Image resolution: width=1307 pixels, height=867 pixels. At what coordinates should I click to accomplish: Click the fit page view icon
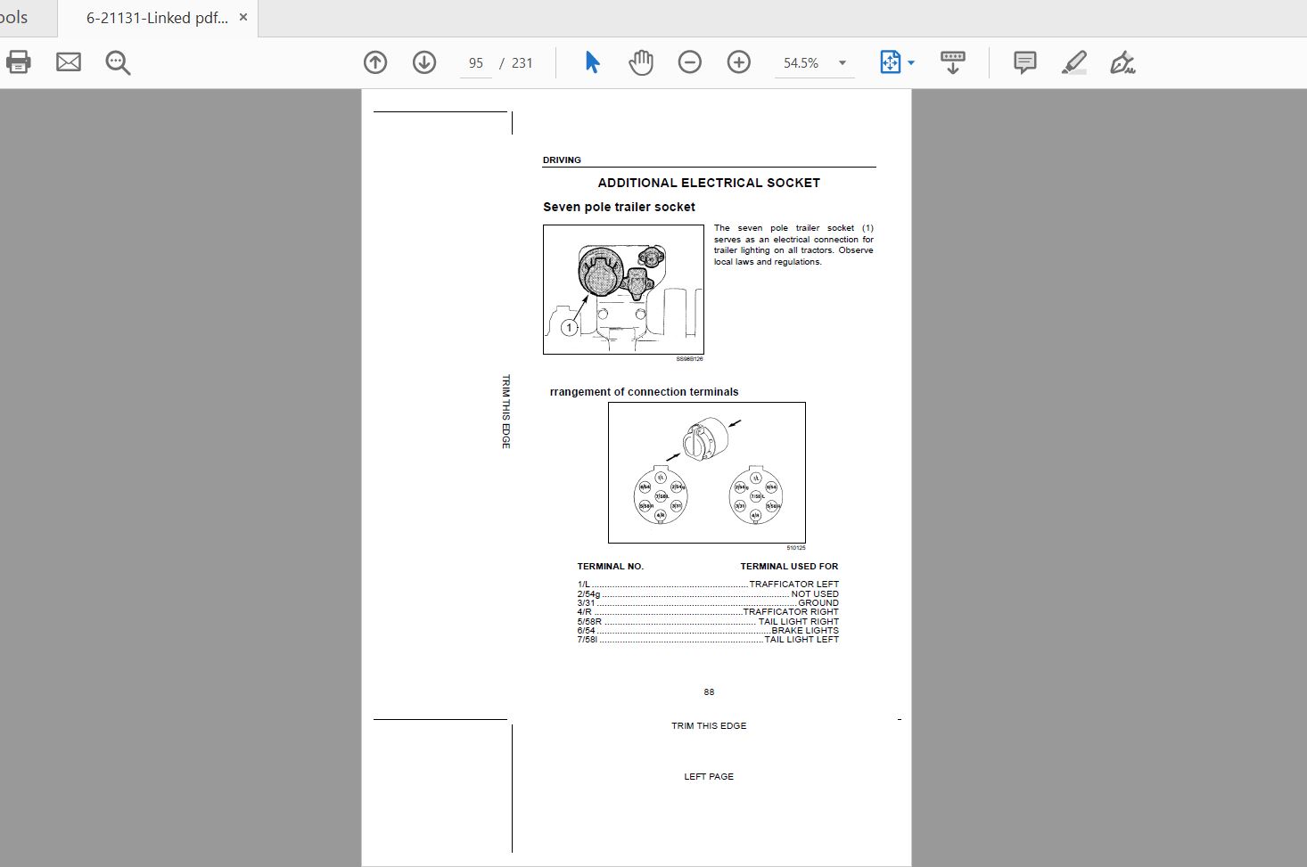click(x=890, y=62)
